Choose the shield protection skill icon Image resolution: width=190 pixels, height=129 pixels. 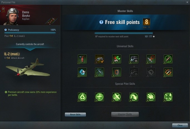117,72
